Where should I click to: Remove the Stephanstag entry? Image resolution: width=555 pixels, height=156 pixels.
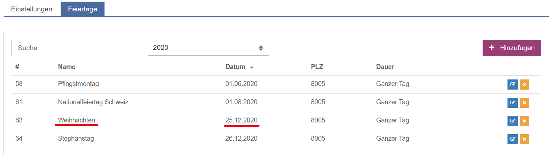(x=524, y=139)
